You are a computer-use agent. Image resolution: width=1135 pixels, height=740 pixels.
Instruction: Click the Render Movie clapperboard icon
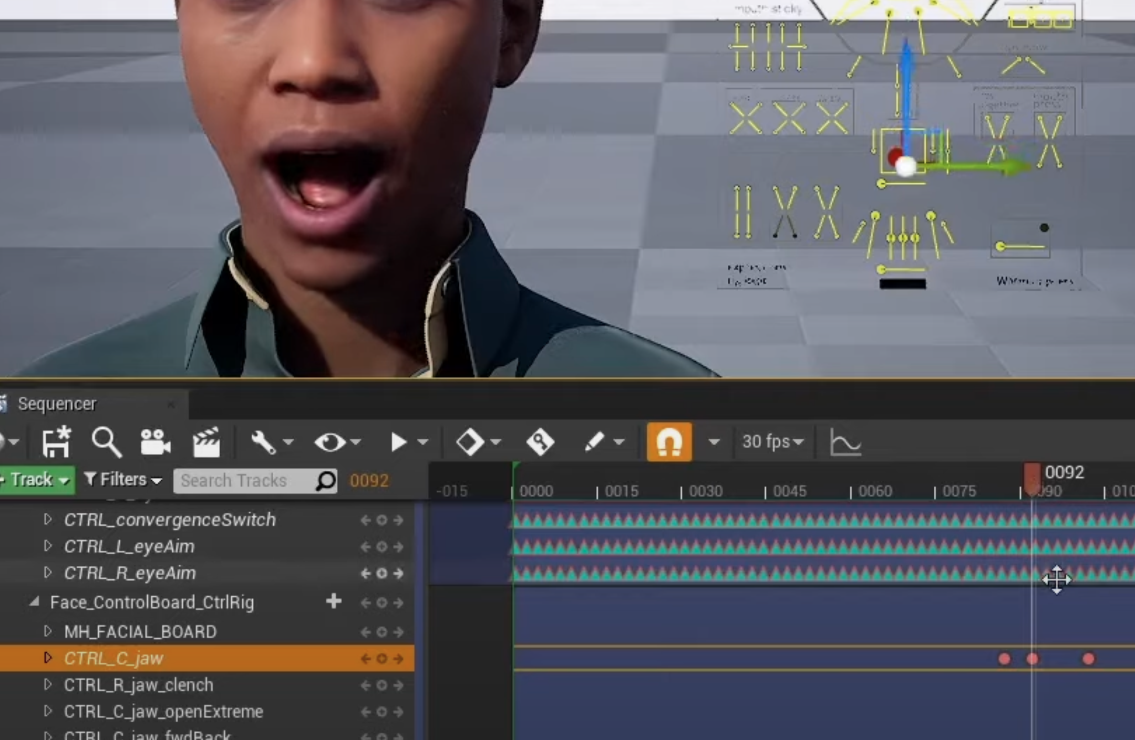coord(205,442)
